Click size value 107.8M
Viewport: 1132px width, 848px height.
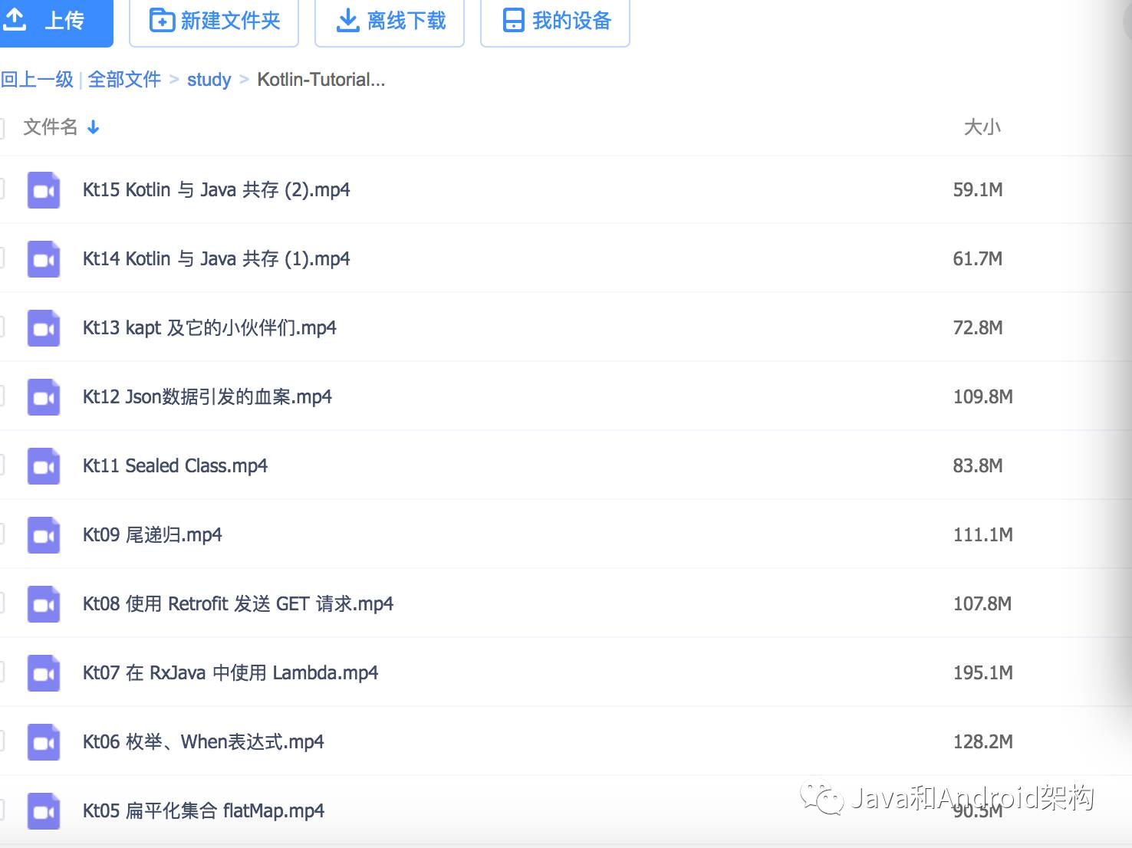982,604
